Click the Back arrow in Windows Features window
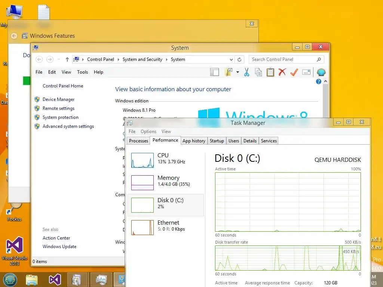Screen dimensions: 383x287 tap(14, 36)
